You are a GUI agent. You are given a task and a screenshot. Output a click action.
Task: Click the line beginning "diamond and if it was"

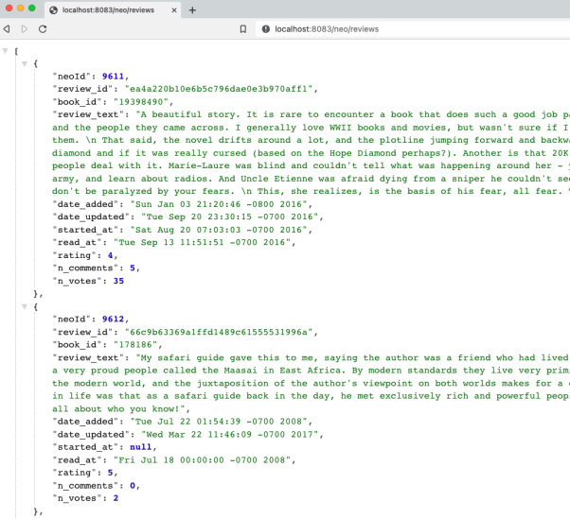[x=311, y=153]
